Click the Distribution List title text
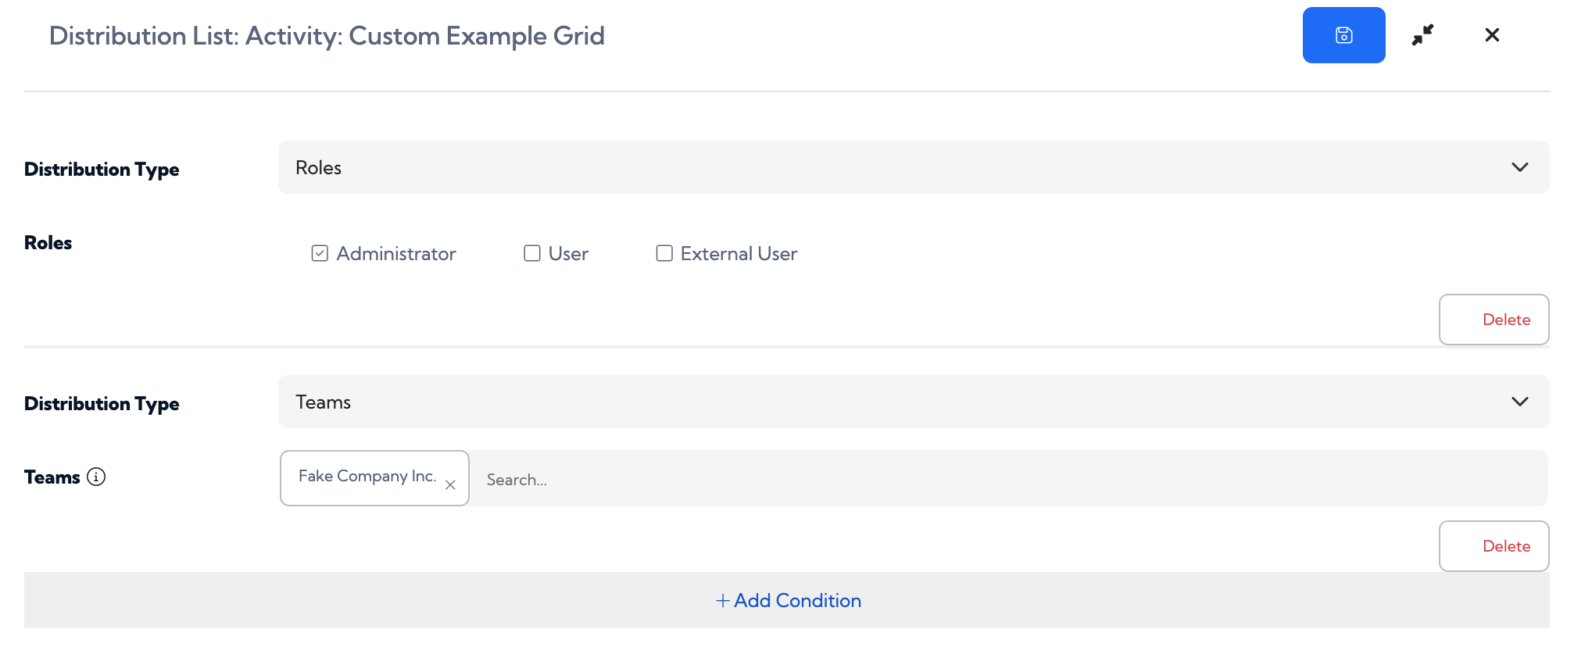Image resolution: width=1574 pixels, height=661 pixels. click(x=327, y=36)
